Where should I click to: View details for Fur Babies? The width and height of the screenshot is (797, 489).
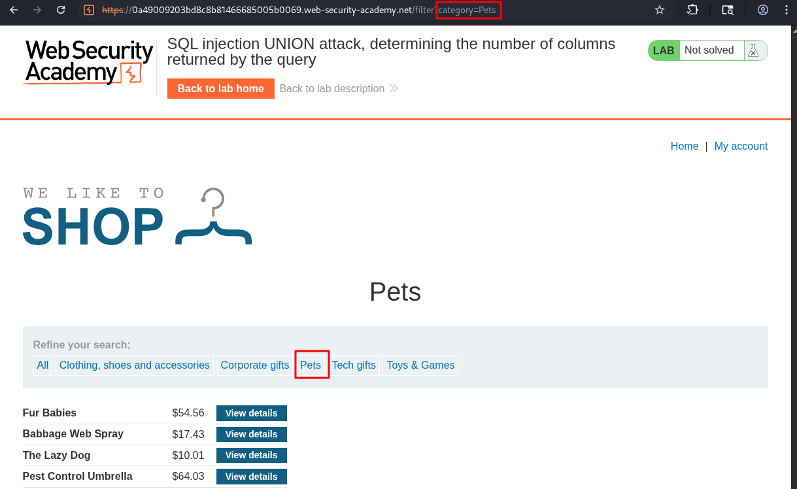pyautogui.click(x=252, y=413)
